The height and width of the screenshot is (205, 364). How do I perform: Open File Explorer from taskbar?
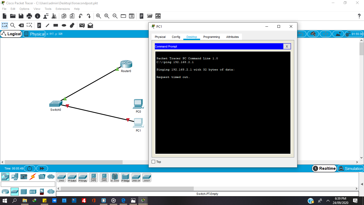click(25, 200)
